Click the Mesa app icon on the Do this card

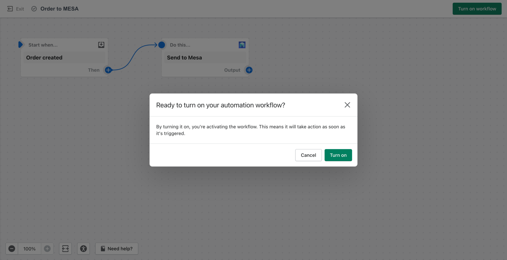click(x=242, y=45)
